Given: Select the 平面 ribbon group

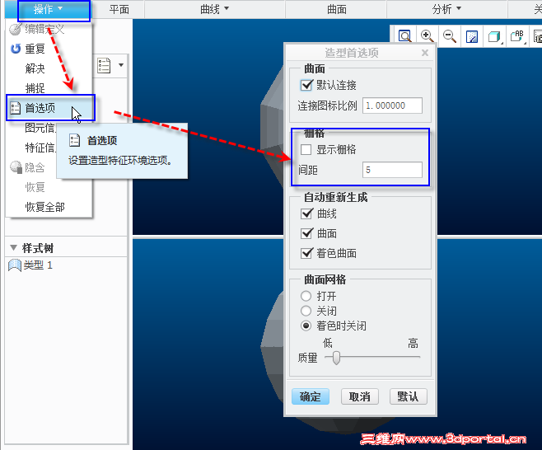Looking at the screenshot, I should click(x=119, y=9).
